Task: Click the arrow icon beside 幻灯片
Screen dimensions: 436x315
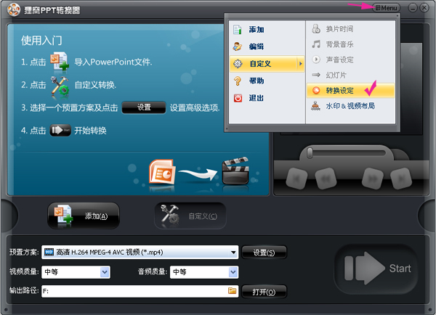Action: pyautogui.click(x=316, y=75)
